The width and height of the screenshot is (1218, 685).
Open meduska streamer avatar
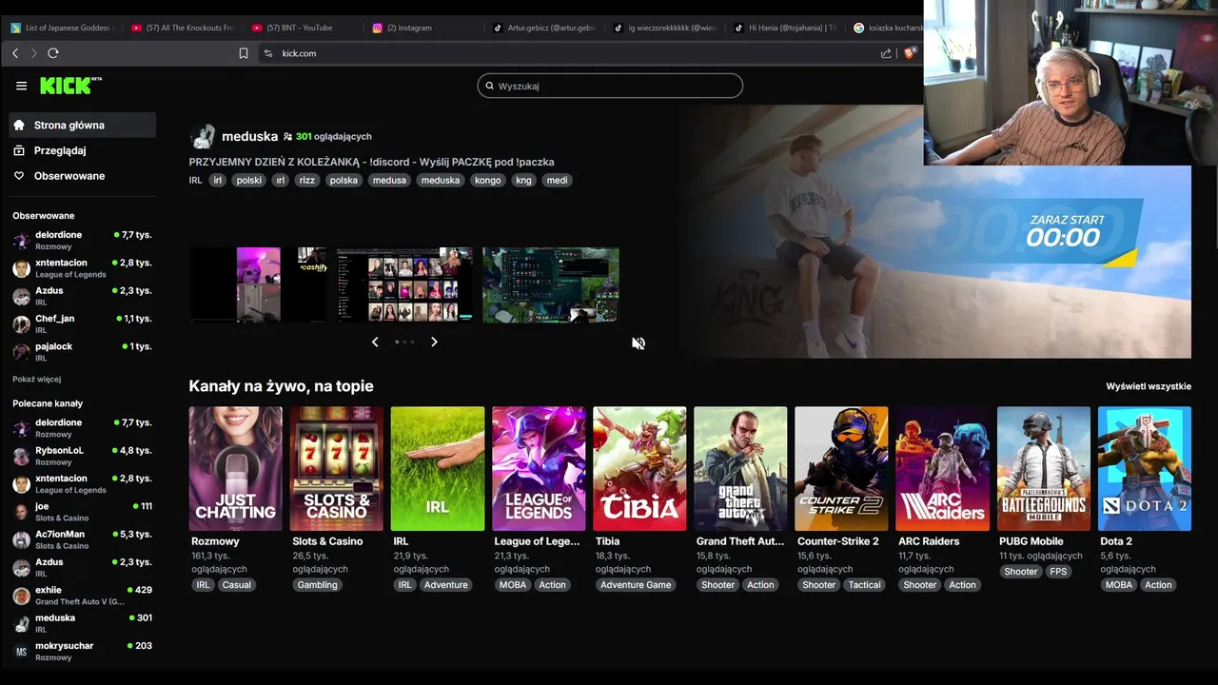click(x=203, y=137)
